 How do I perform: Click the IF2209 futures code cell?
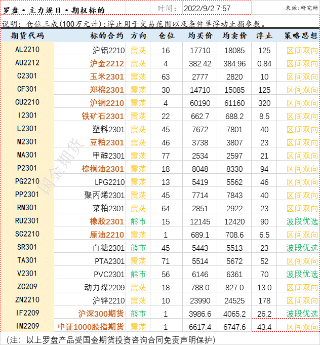point(28,313)
